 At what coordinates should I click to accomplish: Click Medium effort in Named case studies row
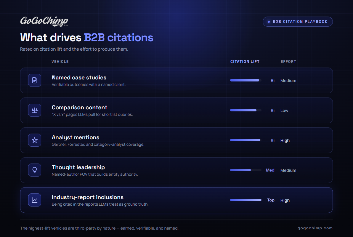[288, 81]
